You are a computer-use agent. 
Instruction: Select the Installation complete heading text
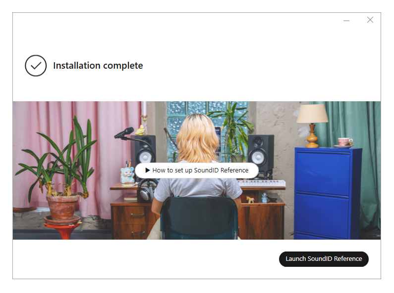(x=98, y=66)
